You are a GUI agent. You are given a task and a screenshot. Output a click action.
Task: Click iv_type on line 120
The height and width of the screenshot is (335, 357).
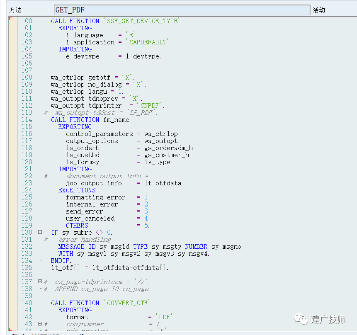(157, 162)
